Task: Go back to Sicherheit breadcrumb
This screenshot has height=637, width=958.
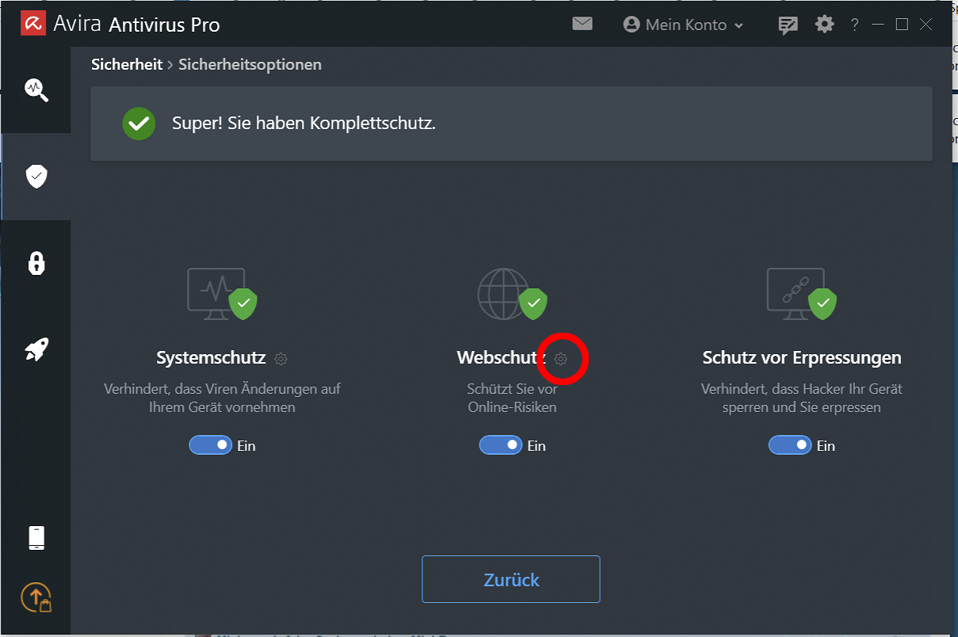Action: (127, 64)
